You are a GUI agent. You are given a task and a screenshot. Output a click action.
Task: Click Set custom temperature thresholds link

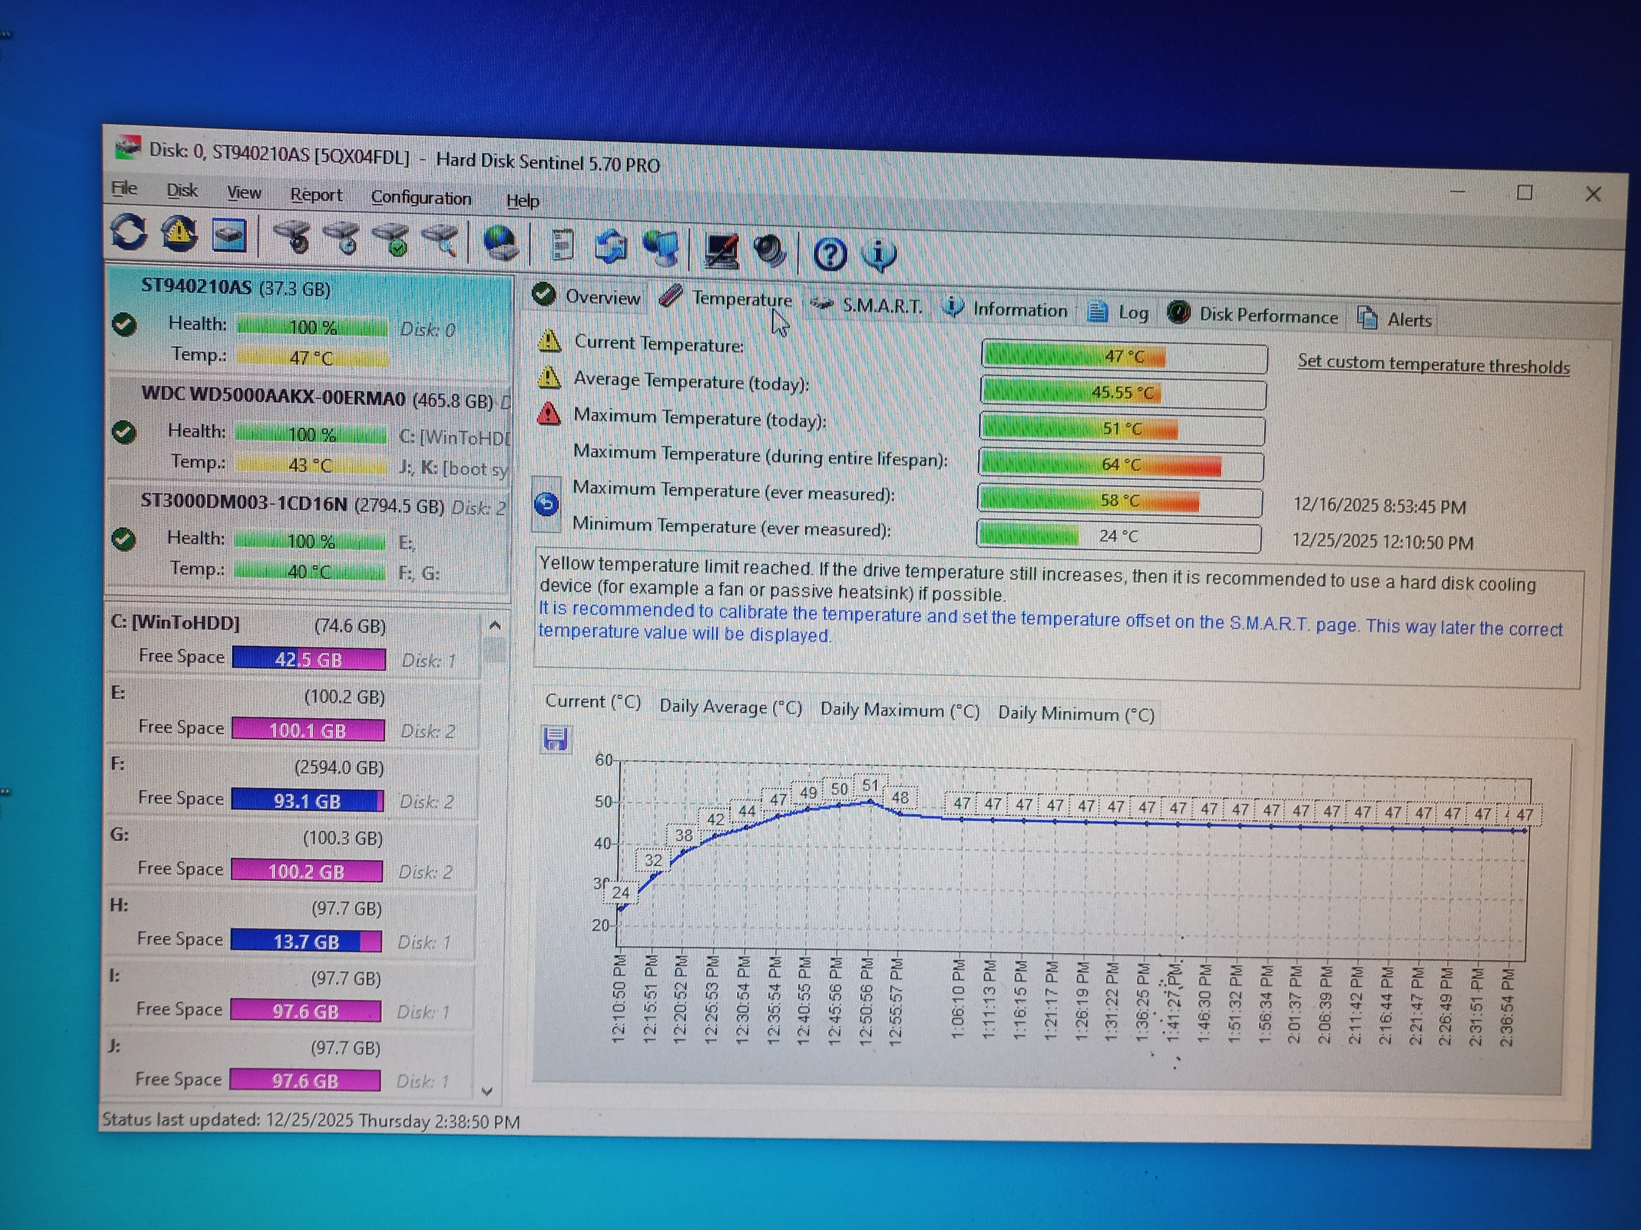[1433, 364]
